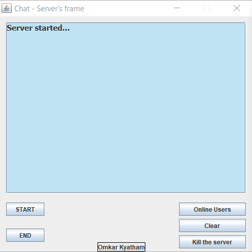
Task: Close the Chat Server's frame window
Action: click(x=237, y=8)
